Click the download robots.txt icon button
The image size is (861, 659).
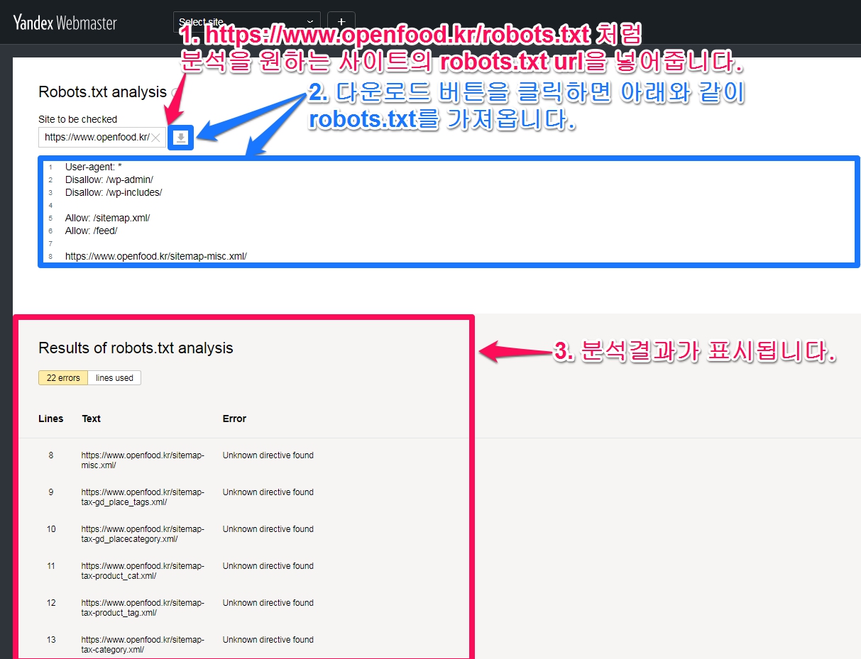point(180,138)
